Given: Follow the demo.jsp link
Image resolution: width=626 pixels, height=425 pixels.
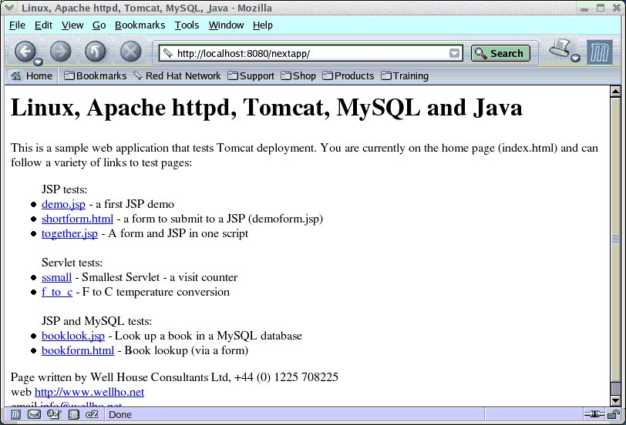Looking at the screenshot, I should click(x=63, y=204).
